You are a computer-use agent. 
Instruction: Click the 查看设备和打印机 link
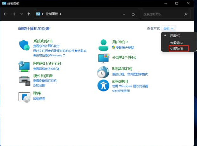45,81
